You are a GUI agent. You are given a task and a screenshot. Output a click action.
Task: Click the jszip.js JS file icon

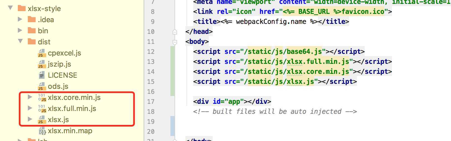(x=42, y=64)
